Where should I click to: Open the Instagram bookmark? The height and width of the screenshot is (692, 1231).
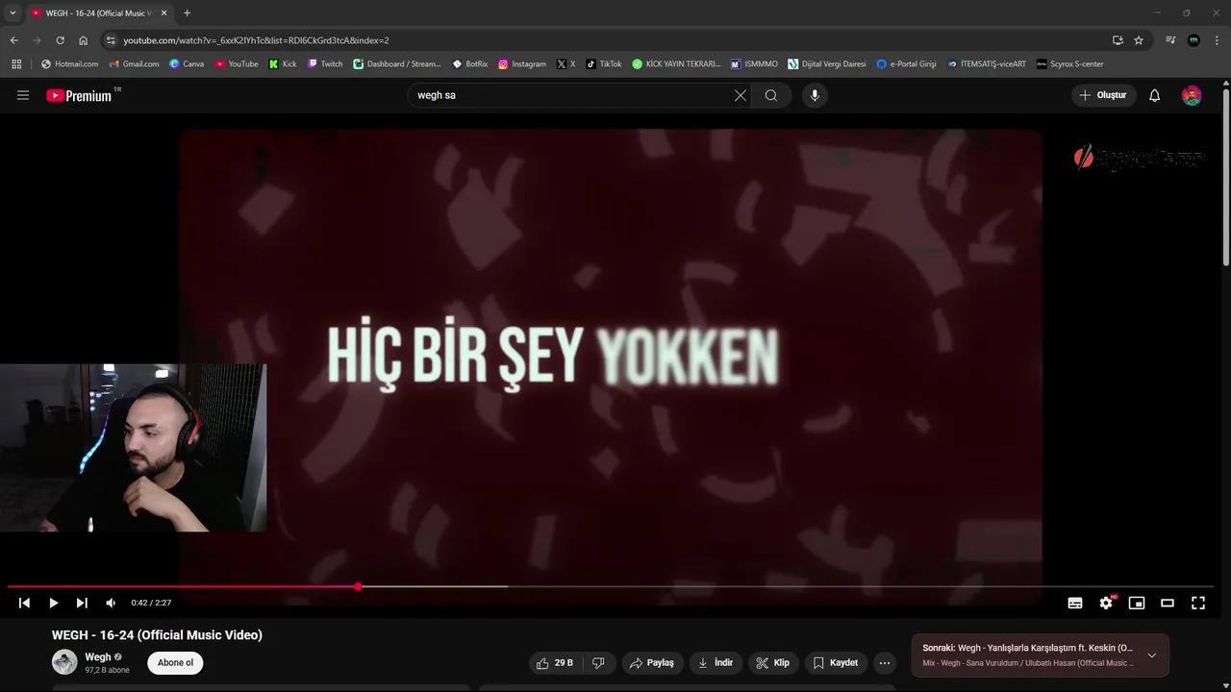pyautogui.click(x=522, y=64)
